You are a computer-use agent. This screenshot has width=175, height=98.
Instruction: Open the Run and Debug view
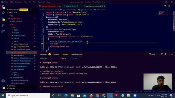[x=3, y=25]
